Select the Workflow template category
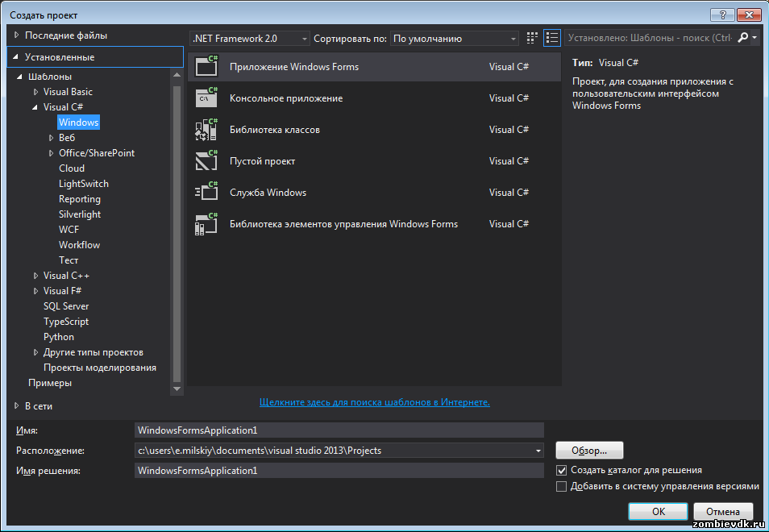Viewport: 769px width, 532px height. [80, 245]
